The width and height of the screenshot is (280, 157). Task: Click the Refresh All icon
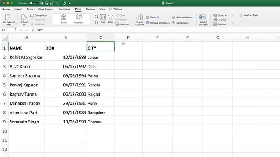pos(23,17)
